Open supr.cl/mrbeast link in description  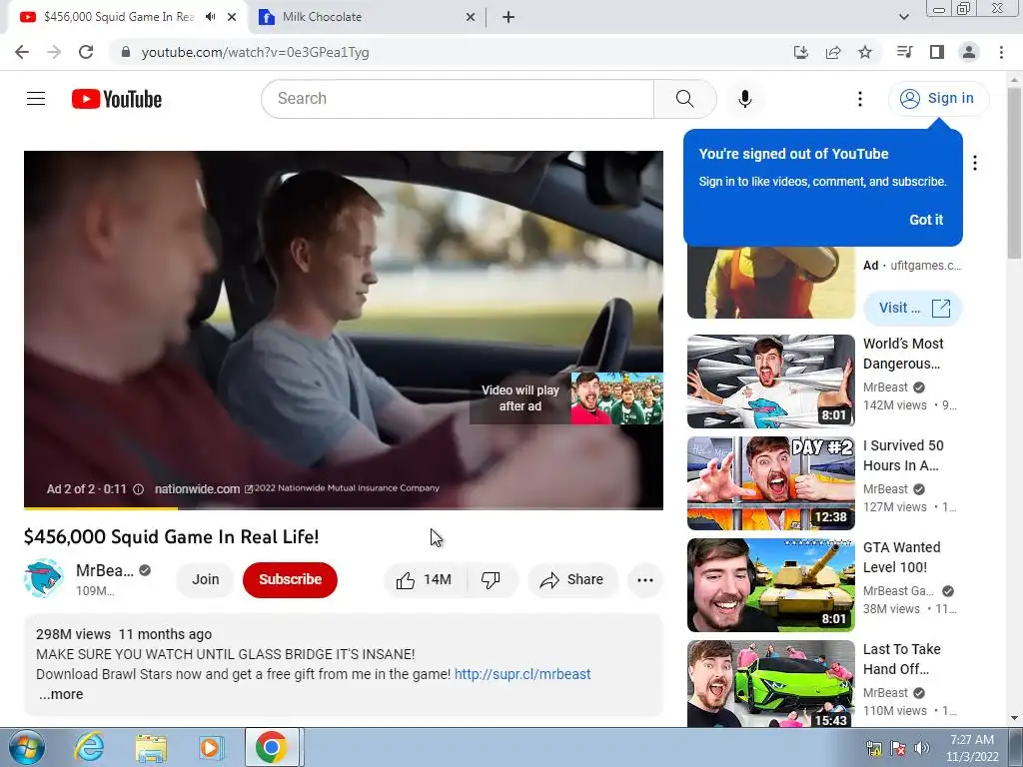[x=522, y=674]
